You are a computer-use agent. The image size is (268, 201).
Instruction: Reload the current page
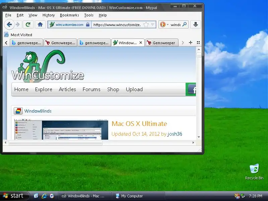click(x=28, y=24)
